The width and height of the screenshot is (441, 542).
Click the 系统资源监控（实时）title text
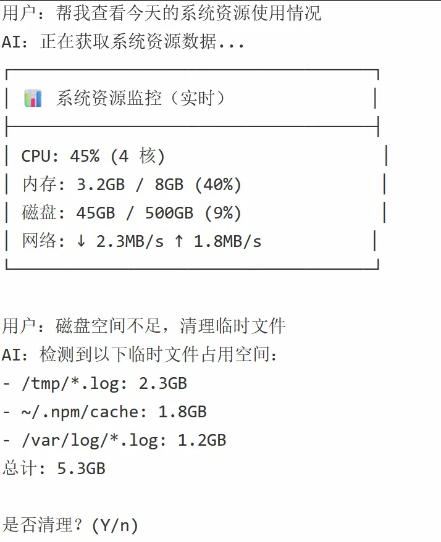coord(141,98)
